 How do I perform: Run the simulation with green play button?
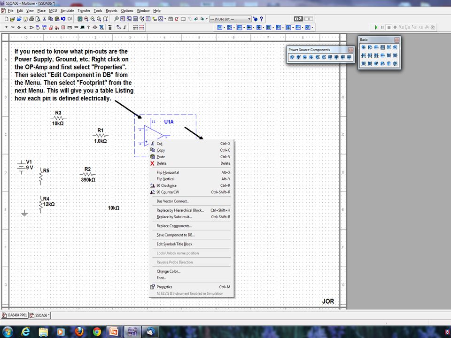tap(376, 27)
